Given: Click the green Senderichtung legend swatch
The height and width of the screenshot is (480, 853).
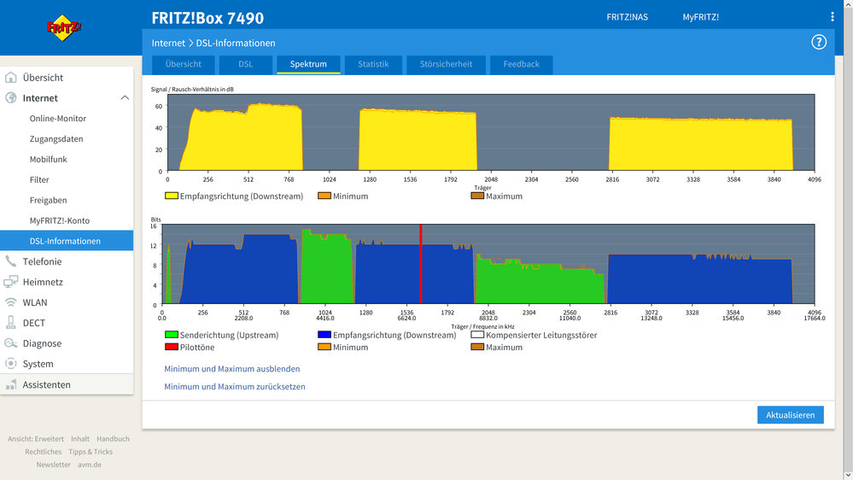Looking at the screenshot, I should 171,336.
